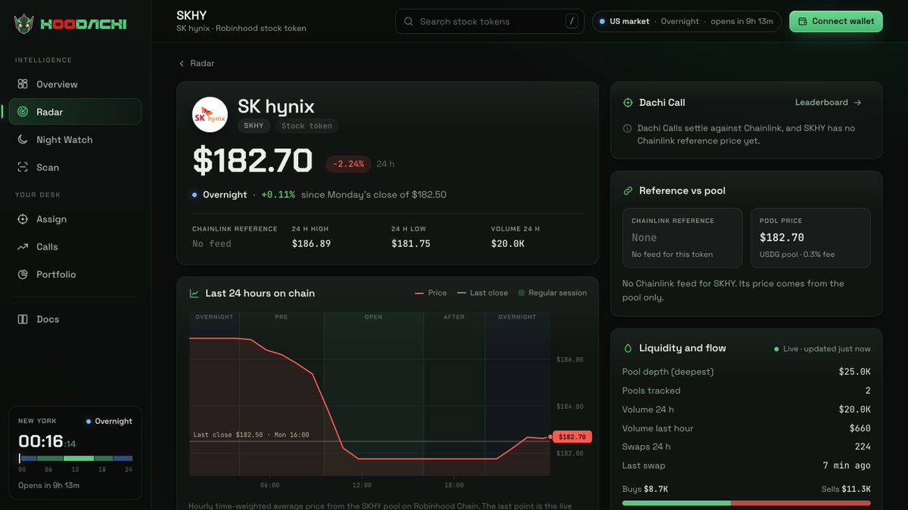
Task: Click the wallet icon on Connect wallet
Action: [803, 21]
